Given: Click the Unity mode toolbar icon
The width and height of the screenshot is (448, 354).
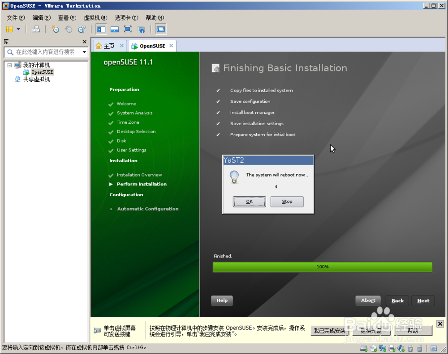Looking at the screenshot, I should 141,29.
